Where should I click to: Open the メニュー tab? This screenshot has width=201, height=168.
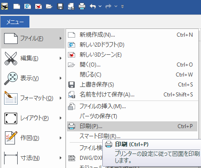tap(15, 22)
